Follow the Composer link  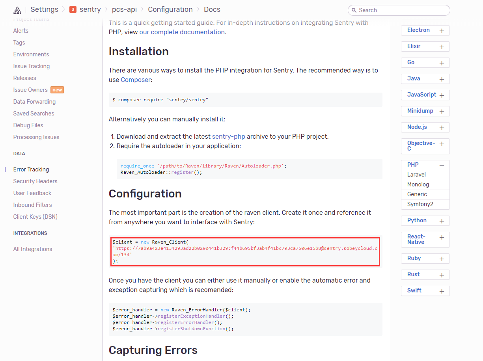[x=136, y=80]
